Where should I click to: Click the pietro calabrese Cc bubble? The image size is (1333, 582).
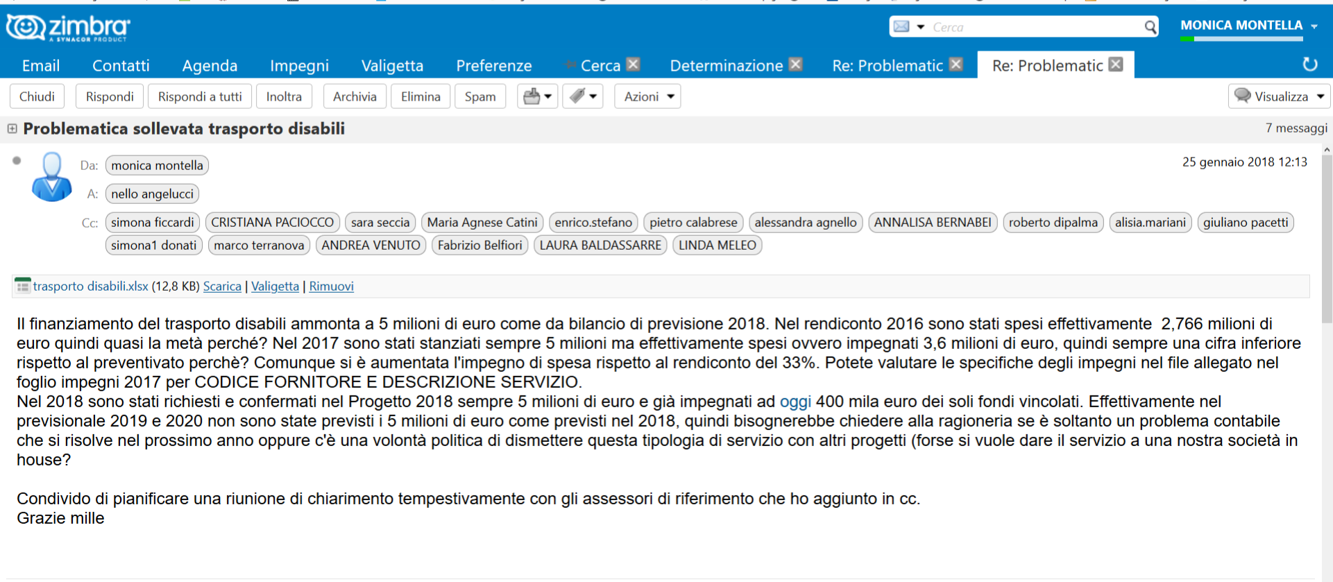coord(693,222)
